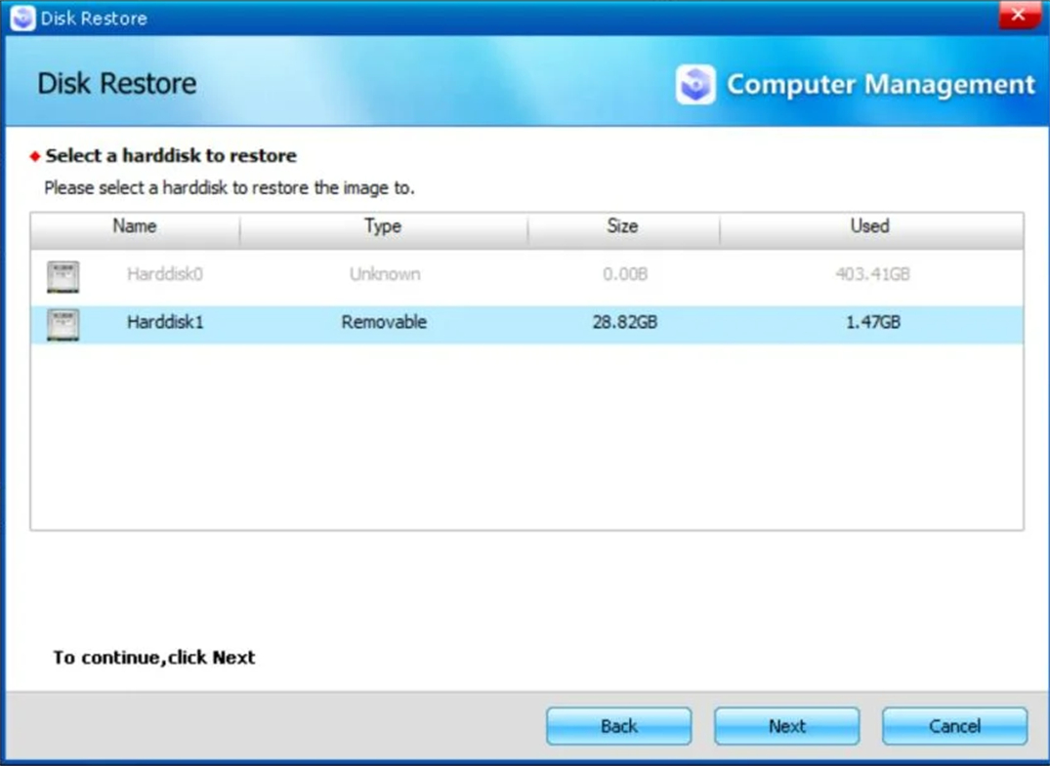Click the Size column header
Viewport: 1050px width, 766px height.
pos(622,226)
